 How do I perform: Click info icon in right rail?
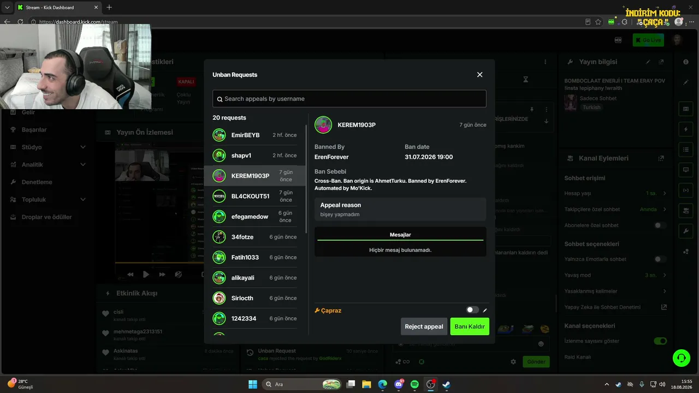(686, 62)
